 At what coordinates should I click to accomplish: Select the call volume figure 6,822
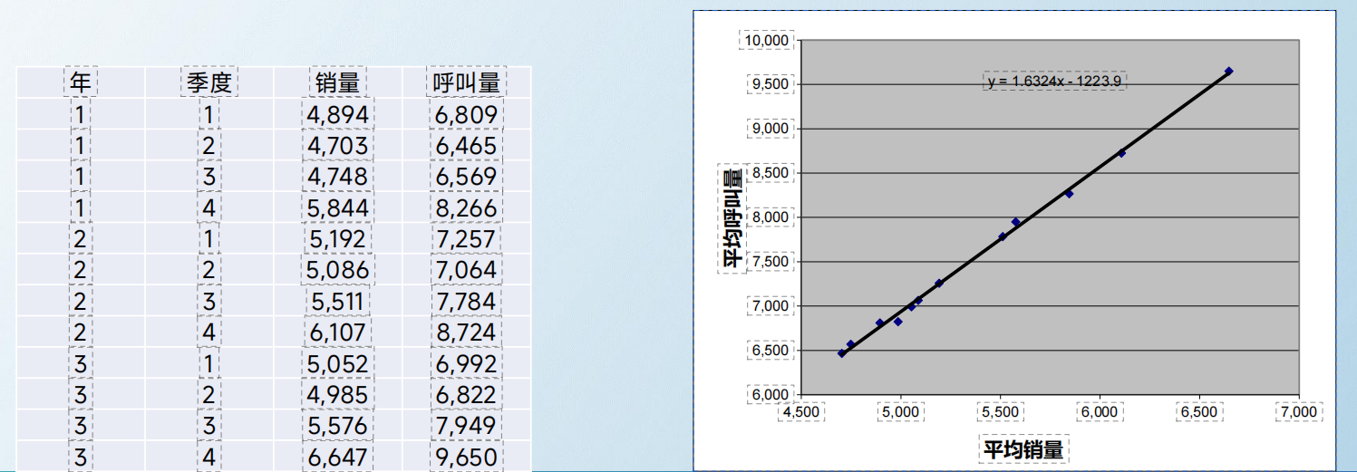(x=467, y=394)
